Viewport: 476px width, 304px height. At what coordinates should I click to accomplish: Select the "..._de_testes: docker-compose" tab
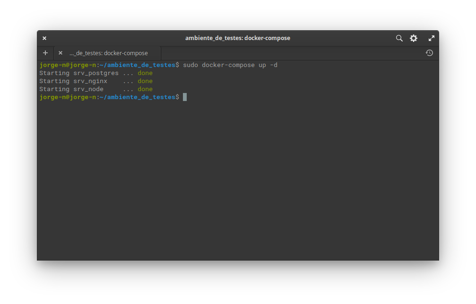point(107,53)
